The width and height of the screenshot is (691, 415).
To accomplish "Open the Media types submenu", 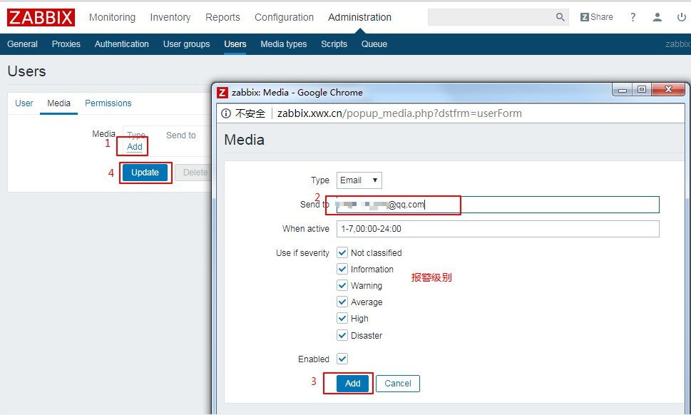I will click(x=283, y=44).
